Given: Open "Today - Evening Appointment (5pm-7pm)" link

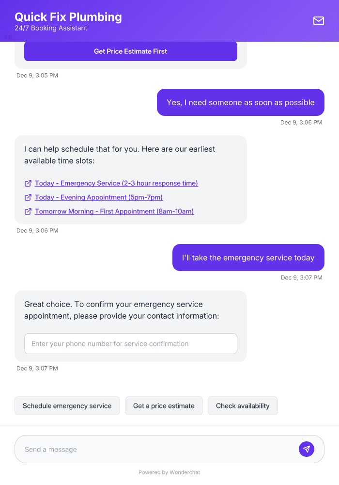Looking at the screenshot, I should [x=98, y=197].
